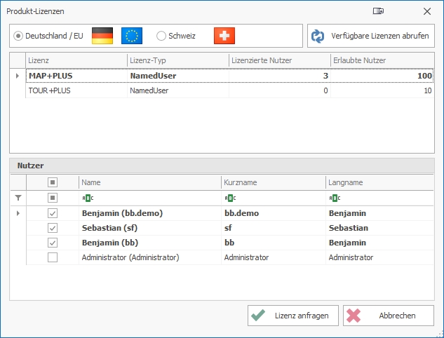Click the German flag icon
The image size is (444, 338).
[102, 36]
